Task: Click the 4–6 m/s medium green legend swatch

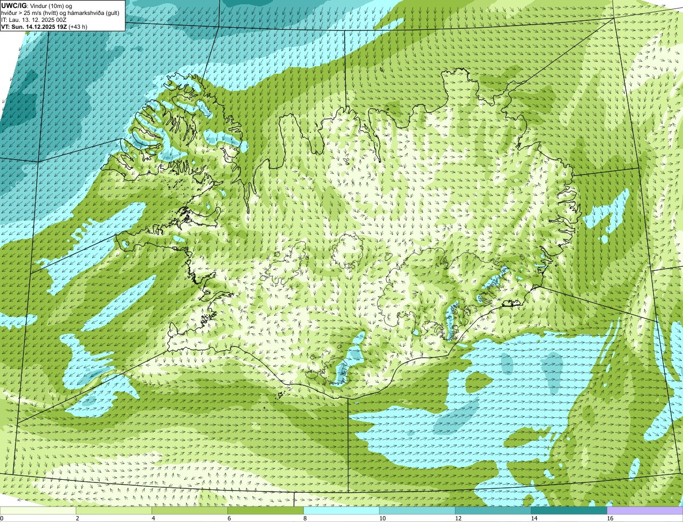Action: (190, 511)
